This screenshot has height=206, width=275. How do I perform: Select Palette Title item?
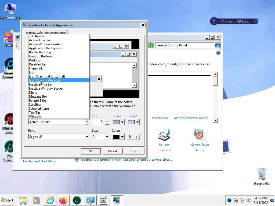click(59, 101)
